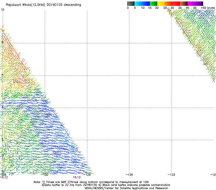Image resolution: width=216 pixels, height=190 pixels.
Task: Click the '10' legend scale number
Action: pos(143,8)
